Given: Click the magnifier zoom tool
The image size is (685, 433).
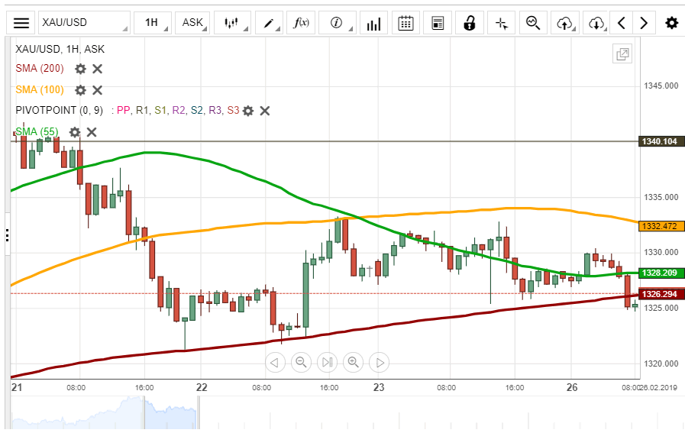Looking at the screenshot, I should [533, 23].
